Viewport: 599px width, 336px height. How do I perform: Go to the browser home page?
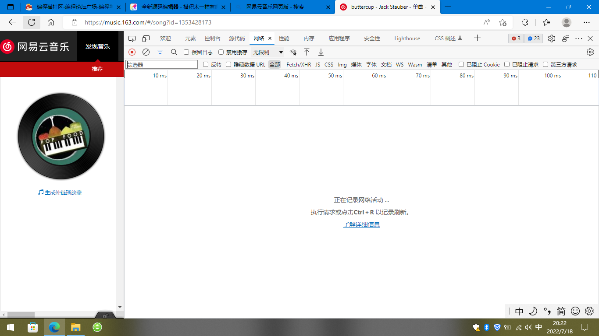point(51,22)
